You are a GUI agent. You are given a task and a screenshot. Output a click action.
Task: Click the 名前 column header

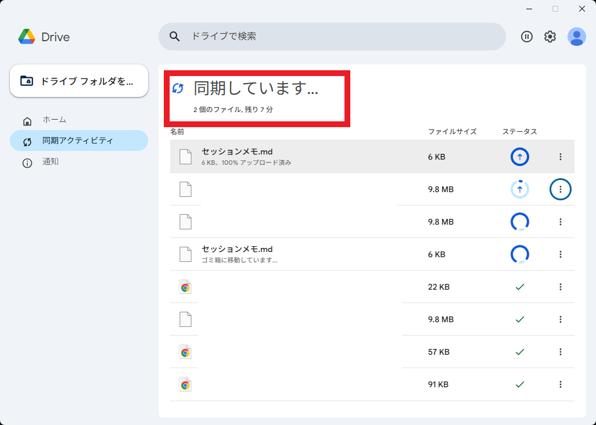(177, 132)
